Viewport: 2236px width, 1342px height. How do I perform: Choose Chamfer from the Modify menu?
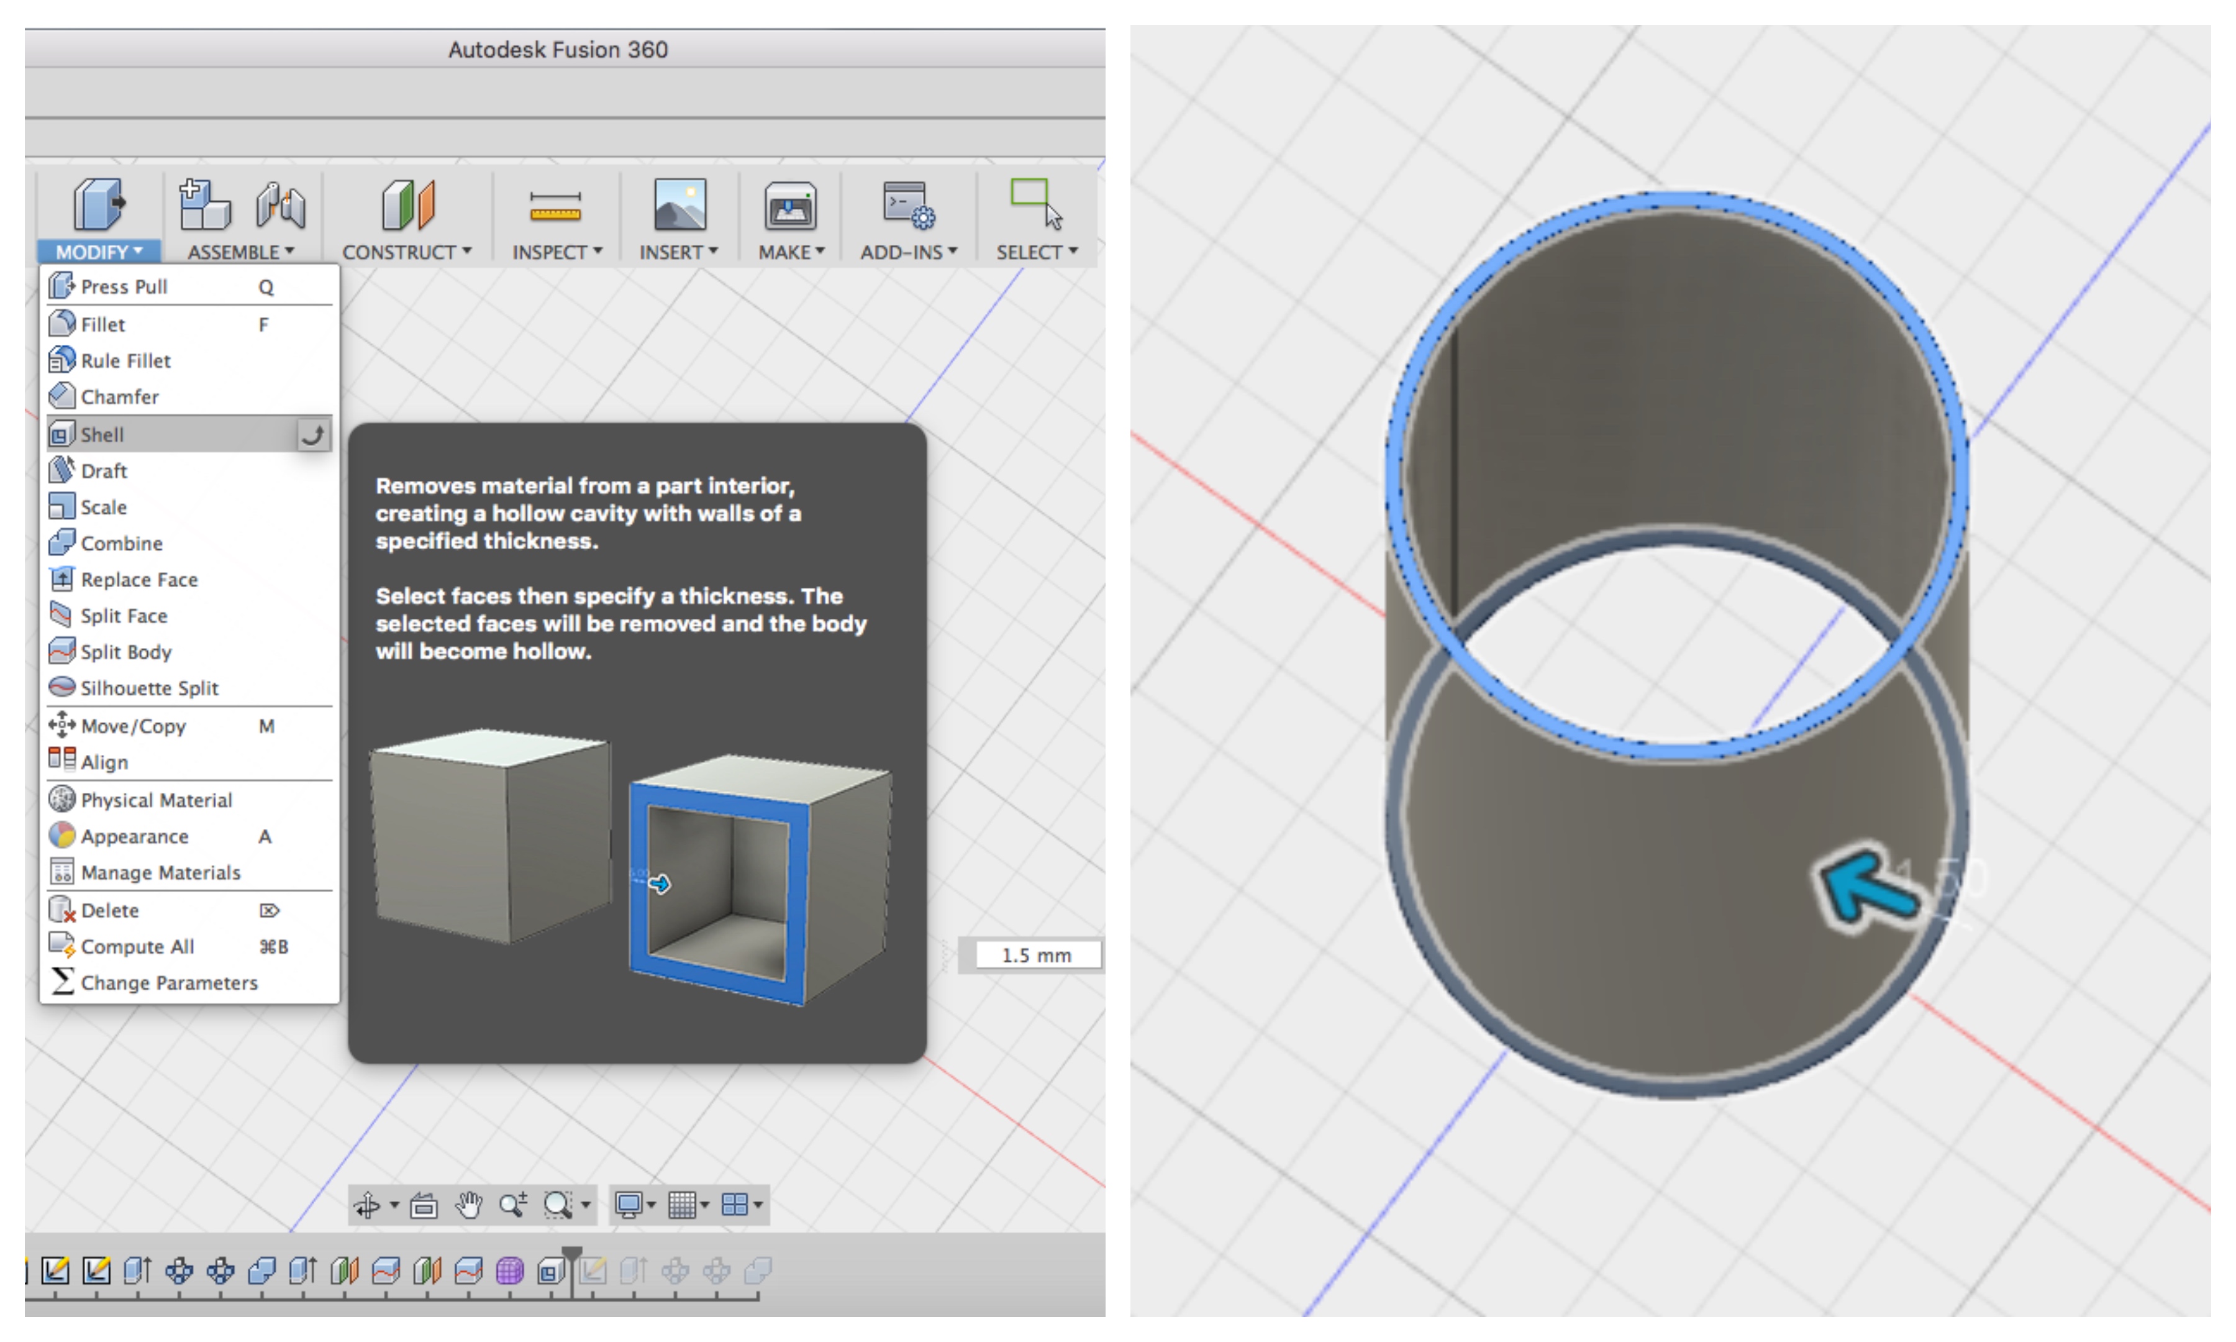pyautogui.click(x=190, y=397)
